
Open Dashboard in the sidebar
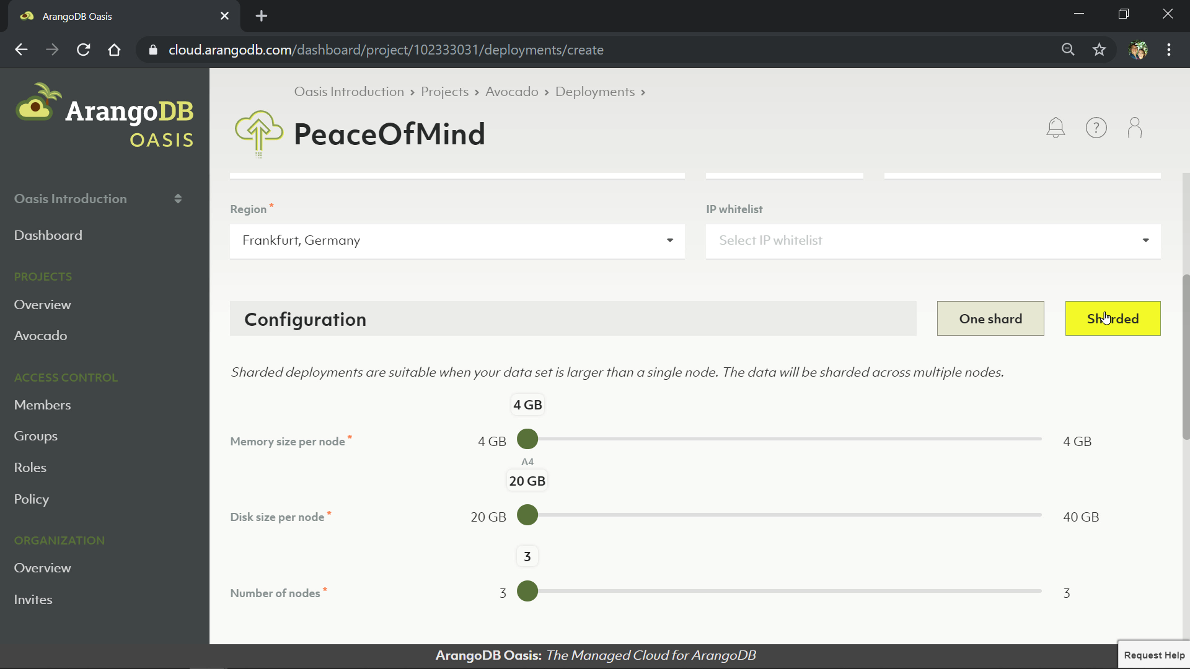coord(48,235)
